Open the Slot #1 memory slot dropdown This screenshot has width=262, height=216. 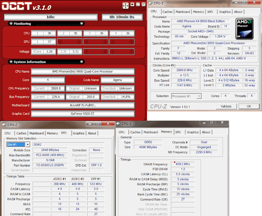28,145
